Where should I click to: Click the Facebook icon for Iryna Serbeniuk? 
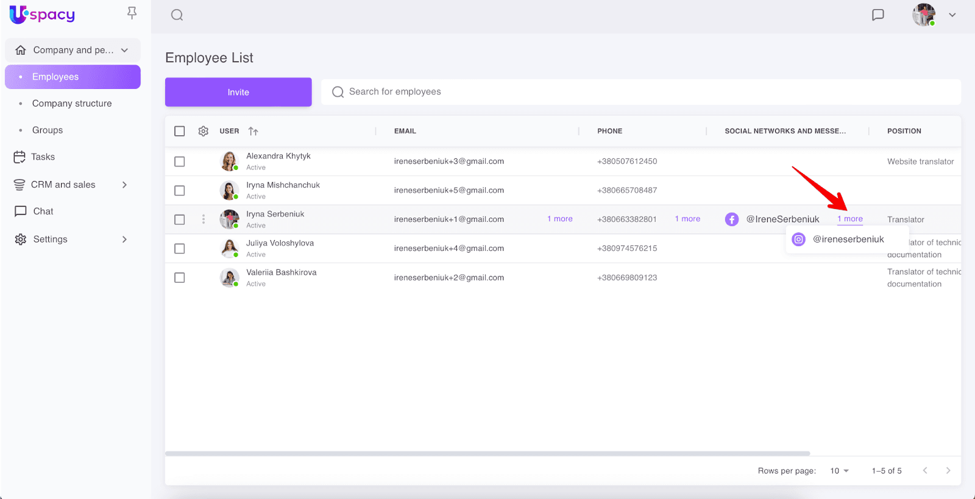click(732, 219)
